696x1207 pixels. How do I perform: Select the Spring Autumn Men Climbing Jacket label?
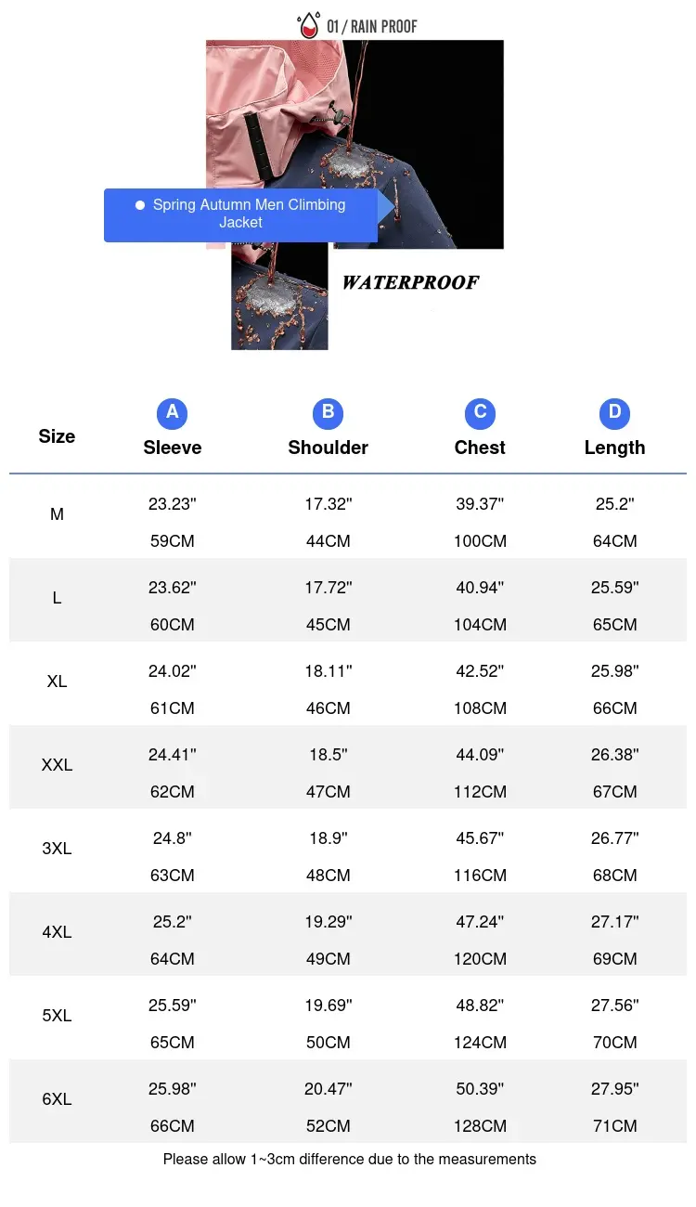point(240,214)
